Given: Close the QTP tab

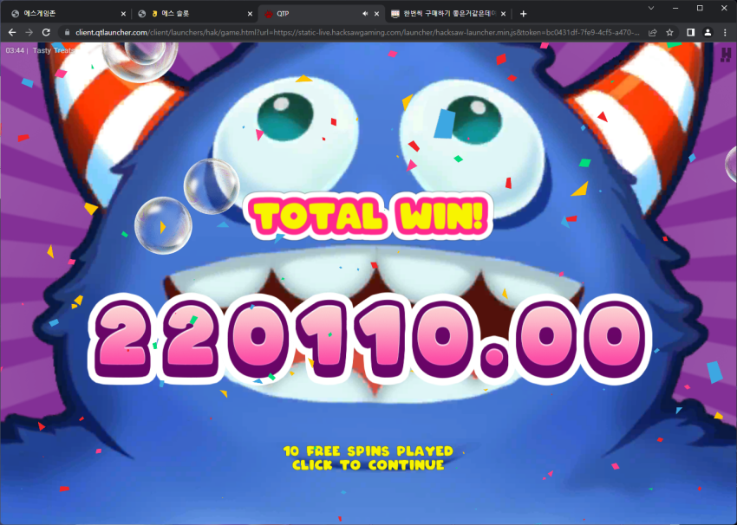Looking at the screenshot, I should pyautogui.click(x=376, y=14).
